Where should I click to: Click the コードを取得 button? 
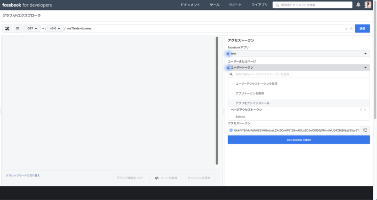(x=166, y=178)
